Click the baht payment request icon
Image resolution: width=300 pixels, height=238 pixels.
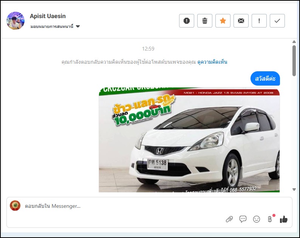pos(270,219)
